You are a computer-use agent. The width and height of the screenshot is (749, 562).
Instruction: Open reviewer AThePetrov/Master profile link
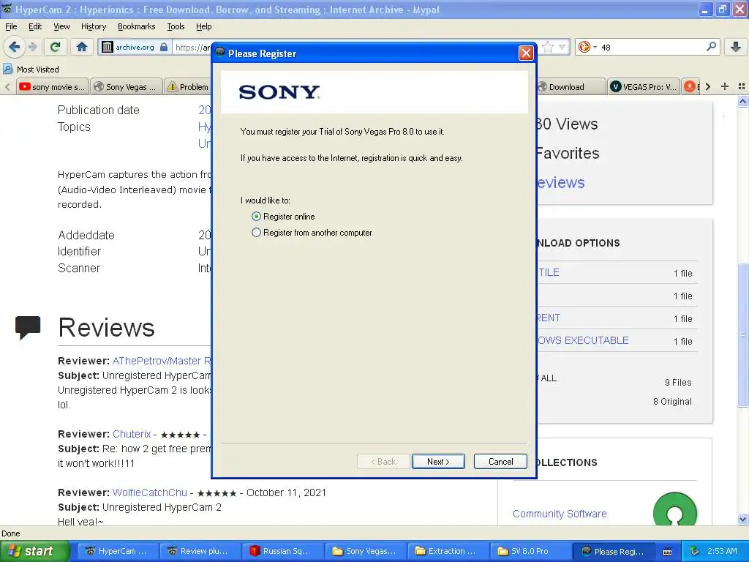(x=162, y=361)
